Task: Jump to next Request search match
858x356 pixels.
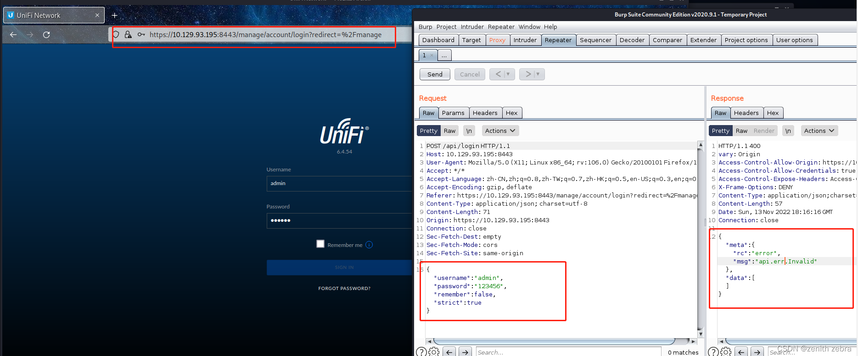Action: pyautogui.click(x=465, y=352)
